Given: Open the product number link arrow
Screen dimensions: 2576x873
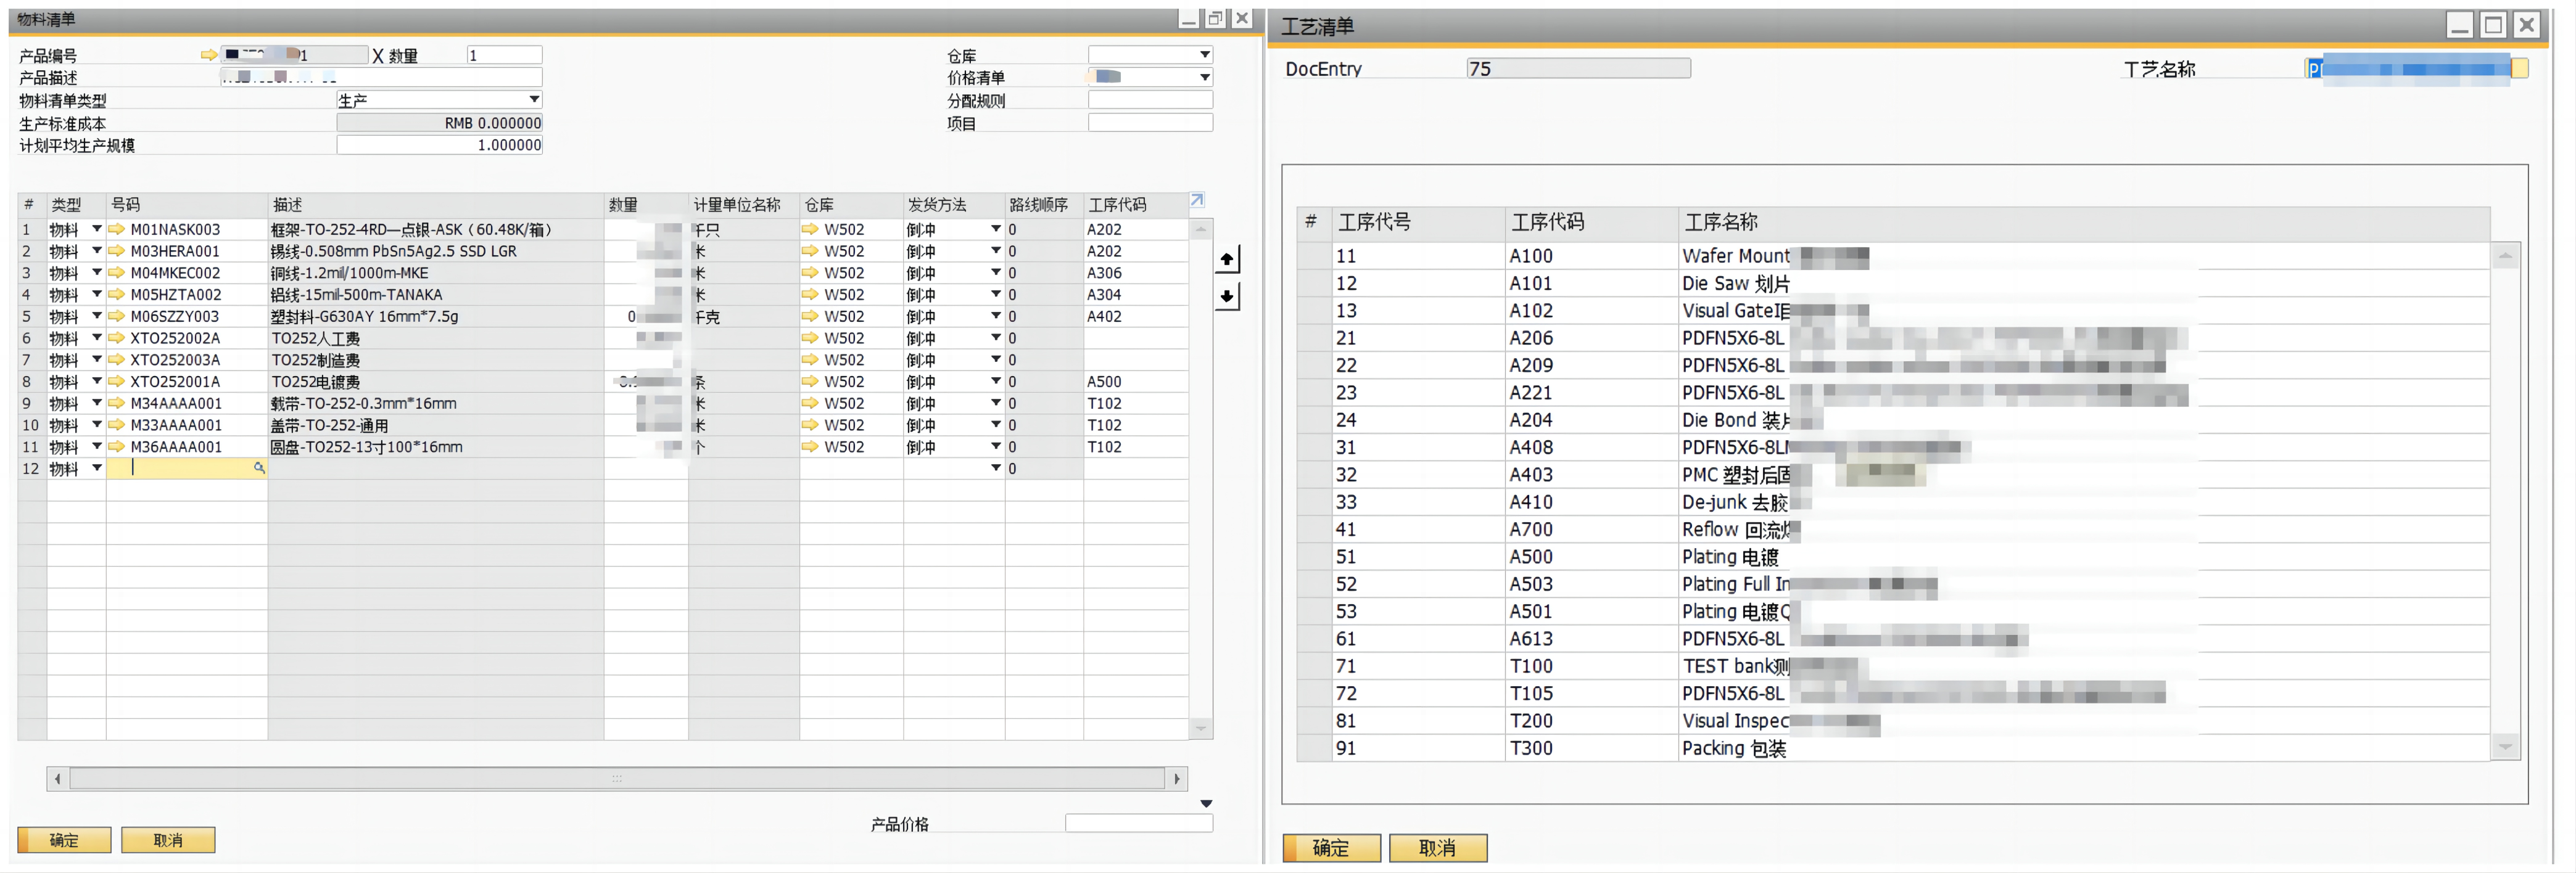Looking at the screenshot, I should tap(208, 55).
